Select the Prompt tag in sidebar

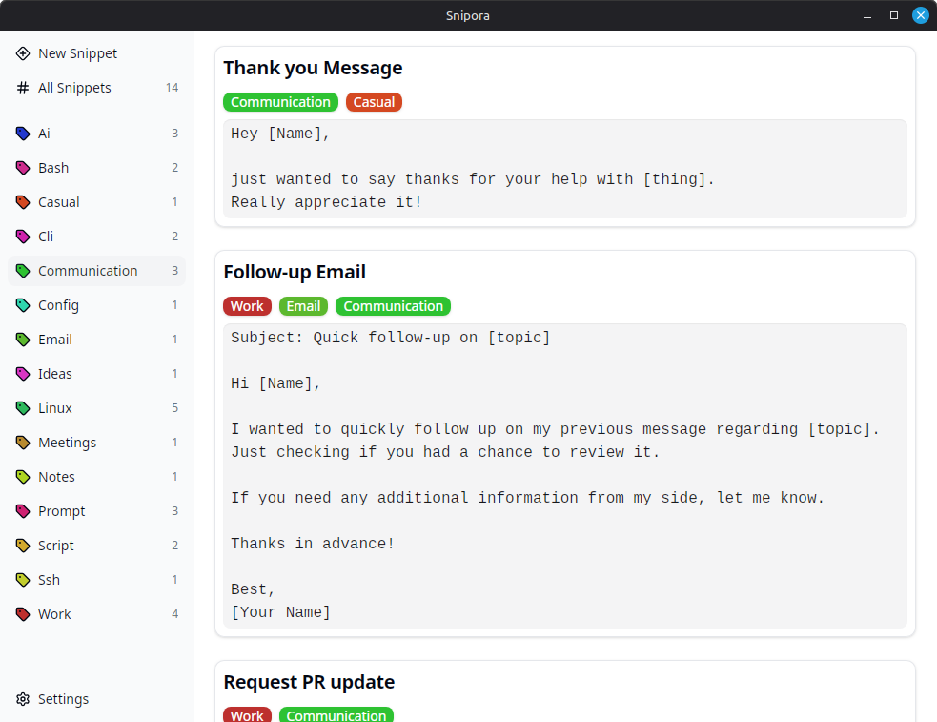97,511
